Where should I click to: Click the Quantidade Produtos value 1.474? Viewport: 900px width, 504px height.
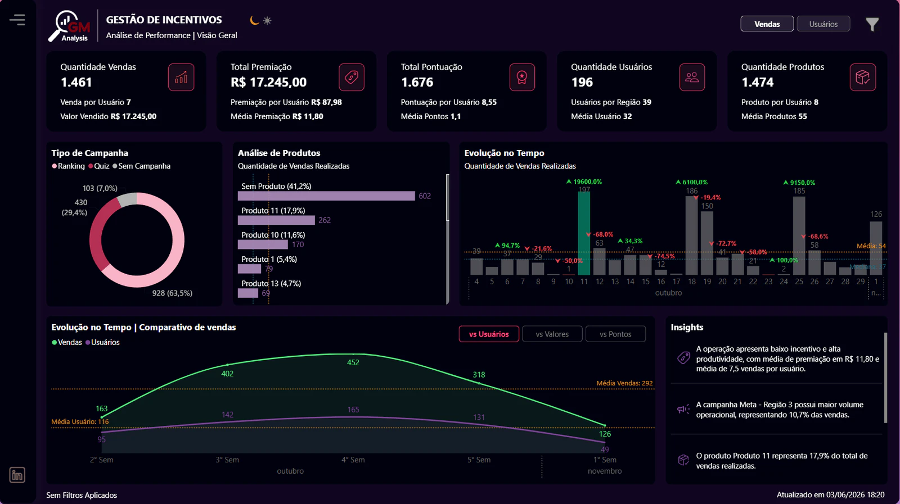758,82
